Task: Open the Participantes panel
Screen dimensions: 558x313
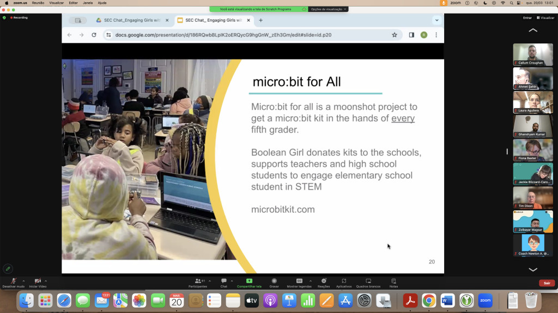Action: (197, 281)
